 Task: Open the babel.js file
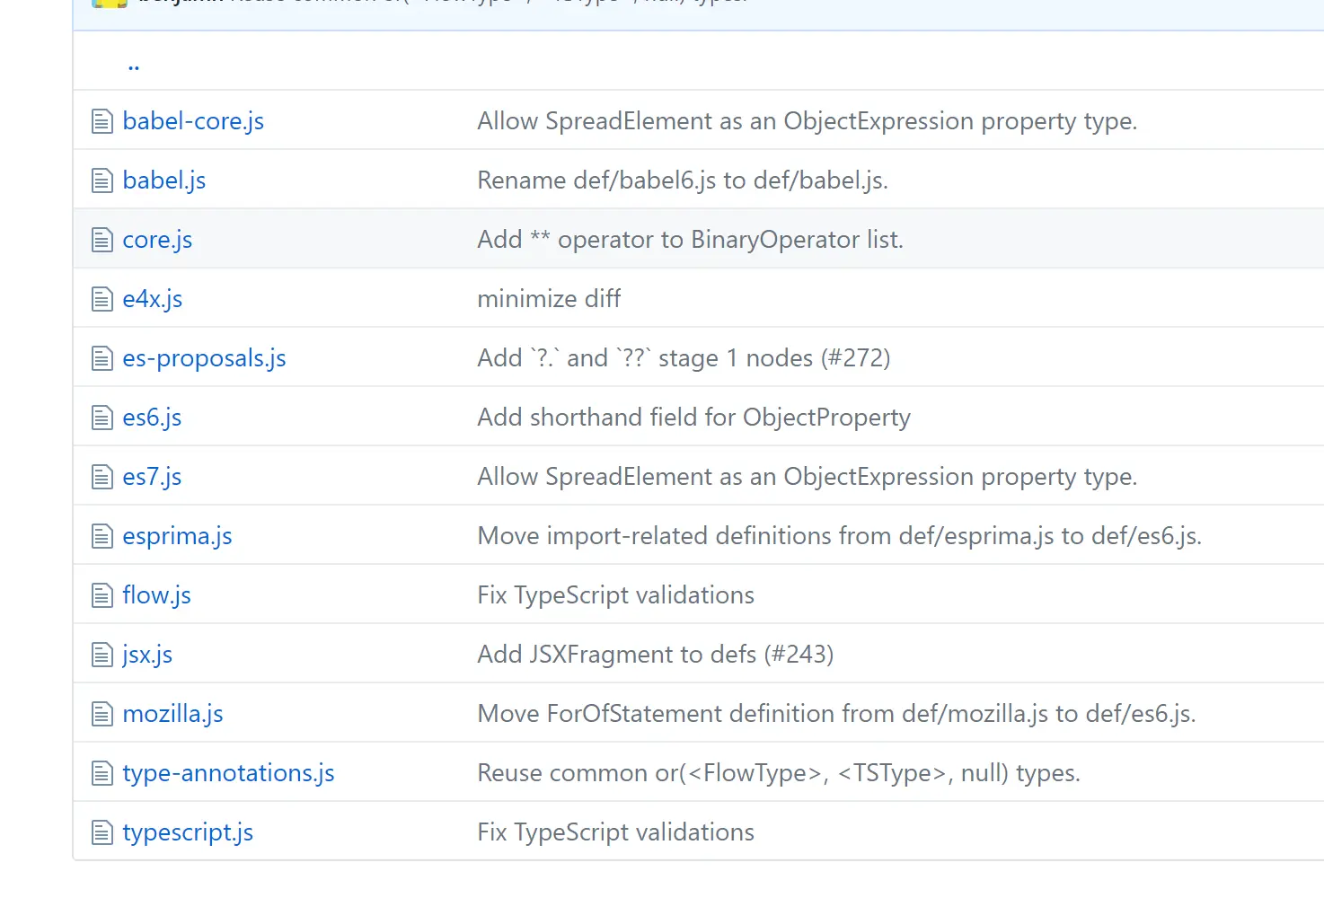click(164, 180)
